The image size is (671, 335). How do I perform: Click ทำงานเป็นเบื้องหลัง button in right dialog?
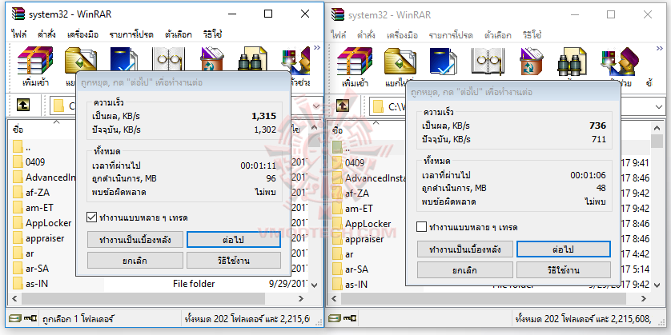click(465, 249)
